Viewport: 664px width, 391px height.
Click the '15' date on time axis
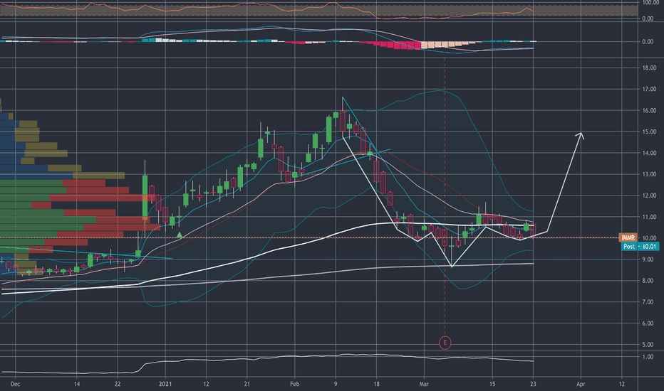(492, 384)
